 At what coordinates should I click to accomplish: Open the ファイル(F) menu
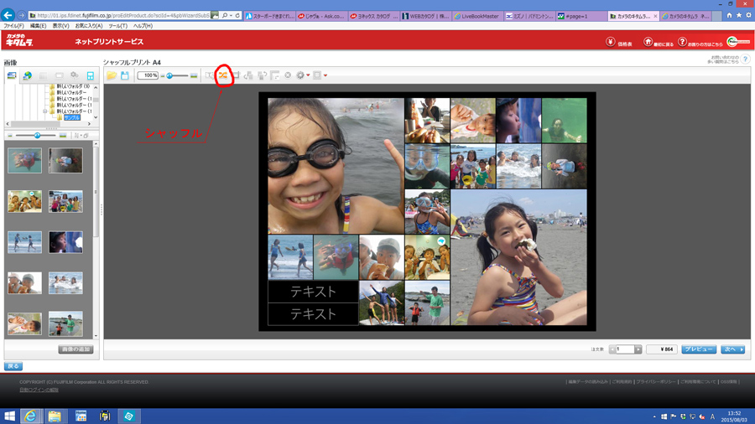click(x=14, y=26)
